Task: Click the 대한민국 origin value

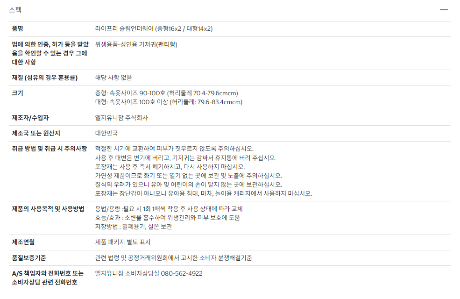Action: tap(106, 133)
